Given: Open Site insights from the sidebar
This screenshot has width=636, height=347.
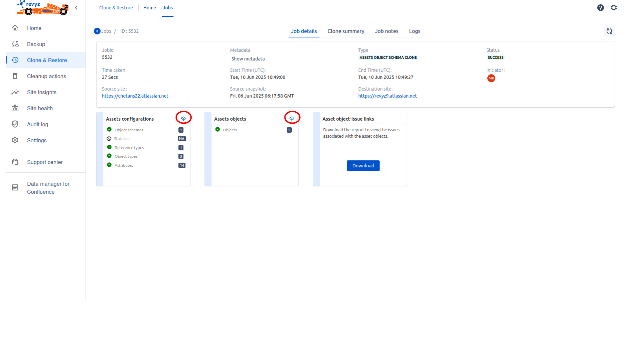Looking at the screenshot, I should click(x=41, y=92).
